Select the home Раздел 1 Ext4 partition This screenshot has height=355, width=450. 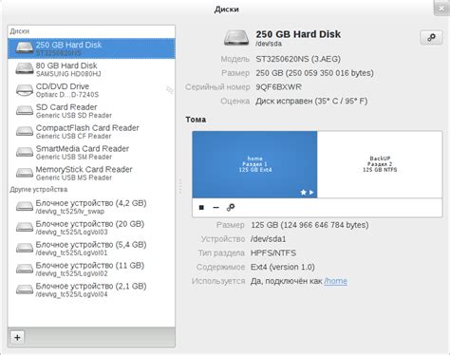(x=254, y=164)
